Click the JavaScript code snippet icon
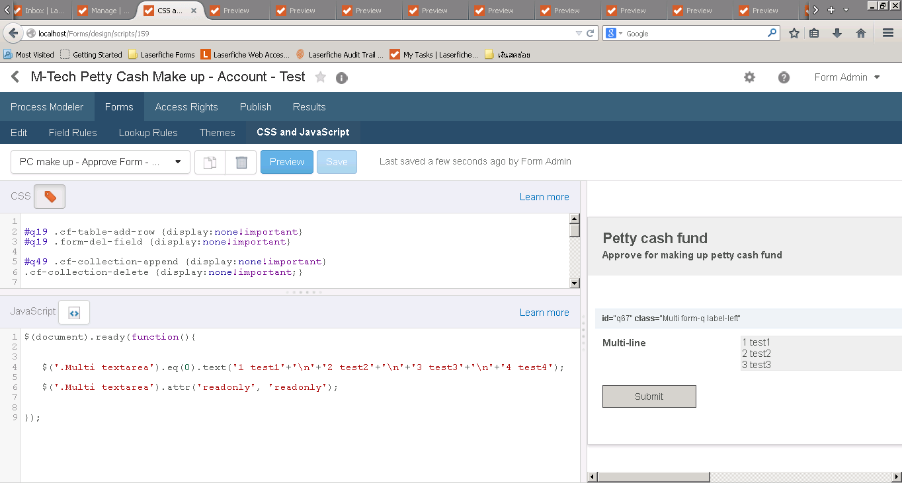Viewport: 902px width, 489px height. click(x=74, y=313)
